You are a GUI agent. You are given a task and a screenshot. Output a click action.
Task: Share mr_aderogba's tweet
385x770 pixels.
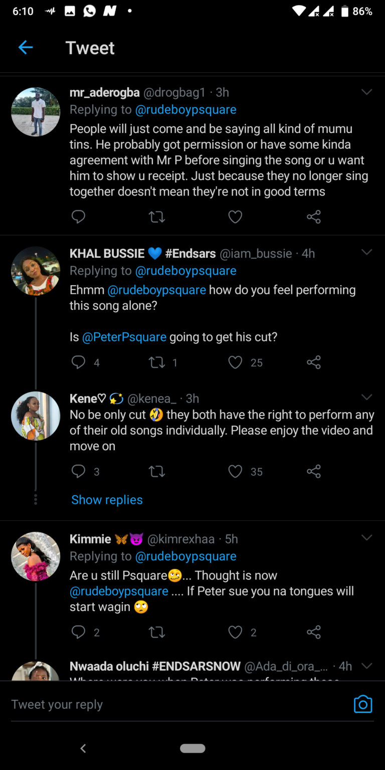coord(314,217)
